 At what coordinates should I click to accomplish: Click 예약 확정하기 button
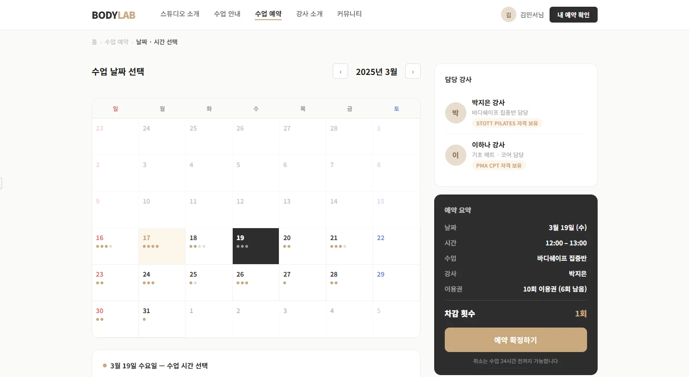516,340
